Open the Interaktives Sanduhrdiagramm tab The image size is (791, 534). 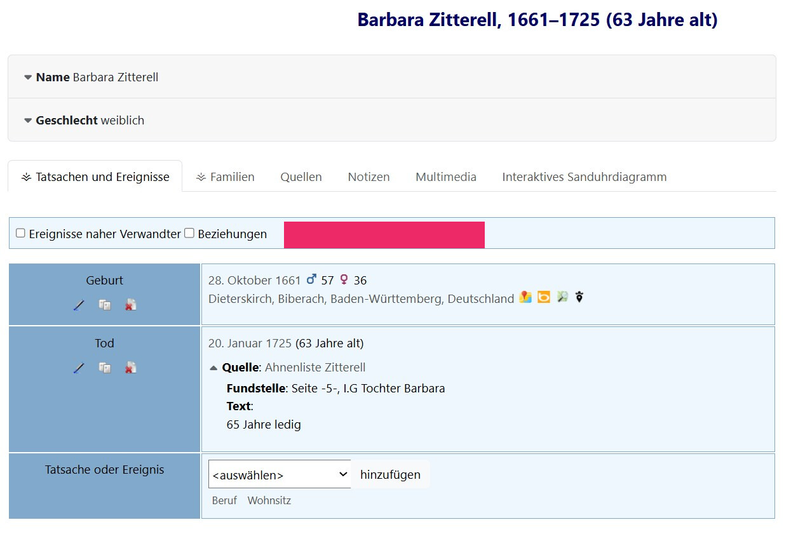click(x=584, y=177)
